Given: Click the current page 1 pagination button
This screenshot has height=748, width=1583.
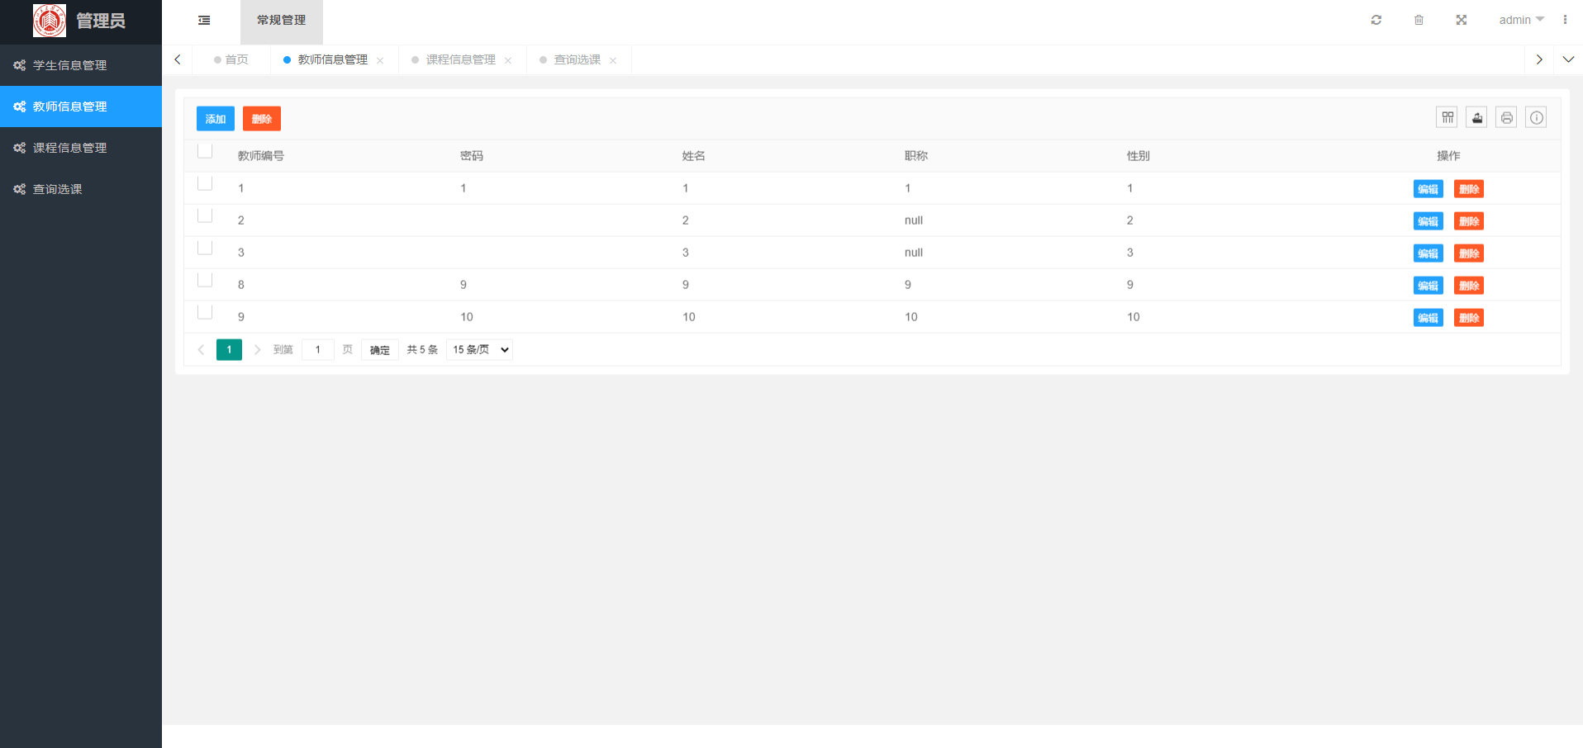Looking at the screenshot, I should point(229,350).
